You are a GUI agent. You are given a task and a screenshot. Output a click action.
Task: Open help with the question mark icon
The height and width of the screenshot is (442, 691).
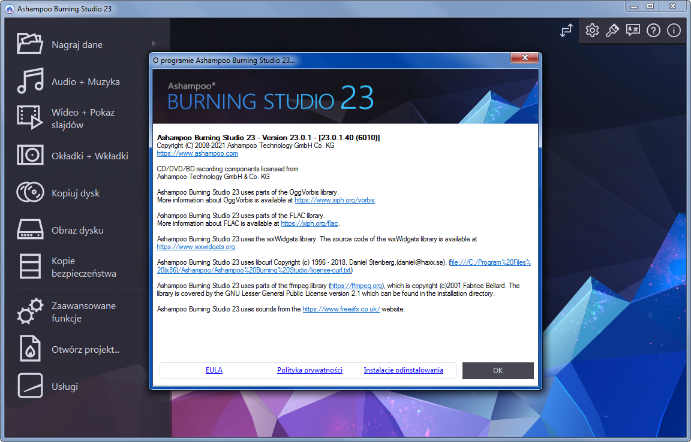653,30
